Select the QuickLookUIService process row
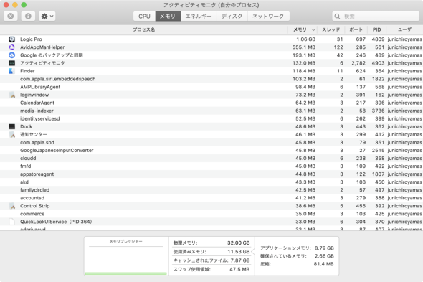 click(211, 222)
